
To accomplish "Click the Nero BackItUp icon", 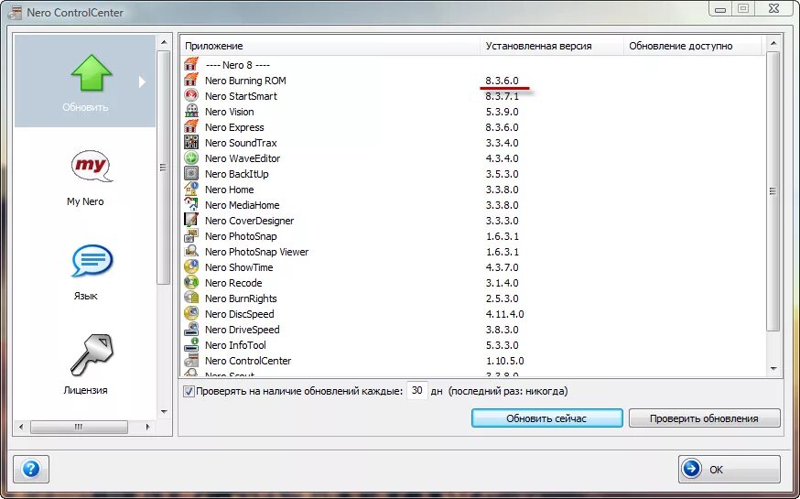I will coord(191,173).
